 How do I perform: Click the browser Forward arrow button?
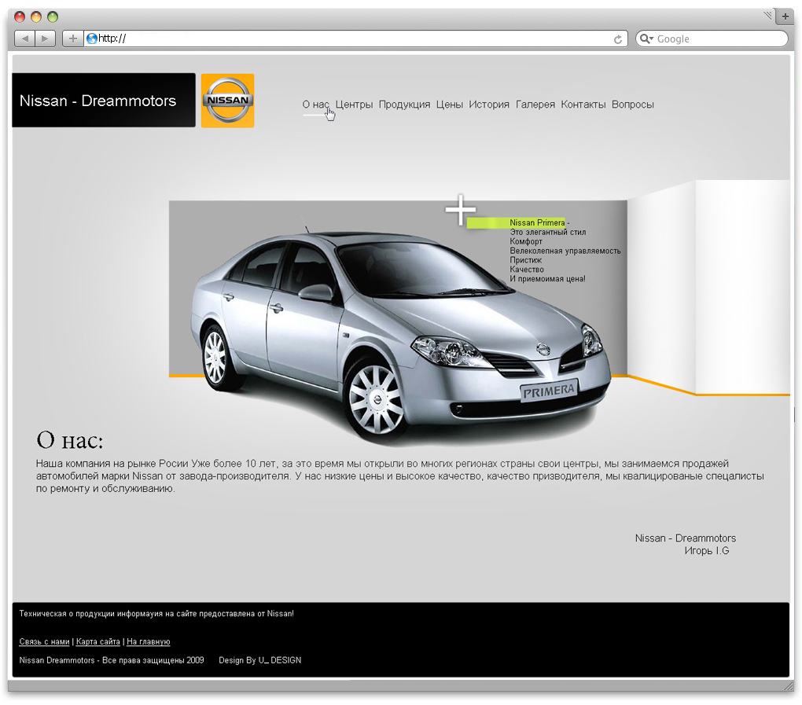click(x=46, y=39)
